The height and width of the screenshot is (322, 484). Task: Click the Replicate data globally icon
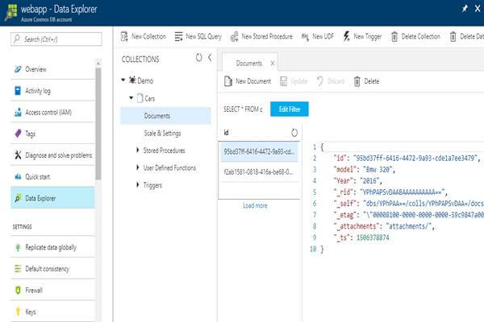point(18,247)
